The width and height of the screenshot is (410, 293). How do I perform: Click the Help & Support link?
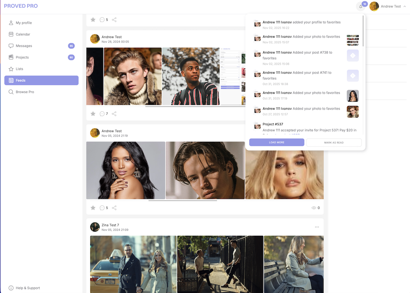28,288
